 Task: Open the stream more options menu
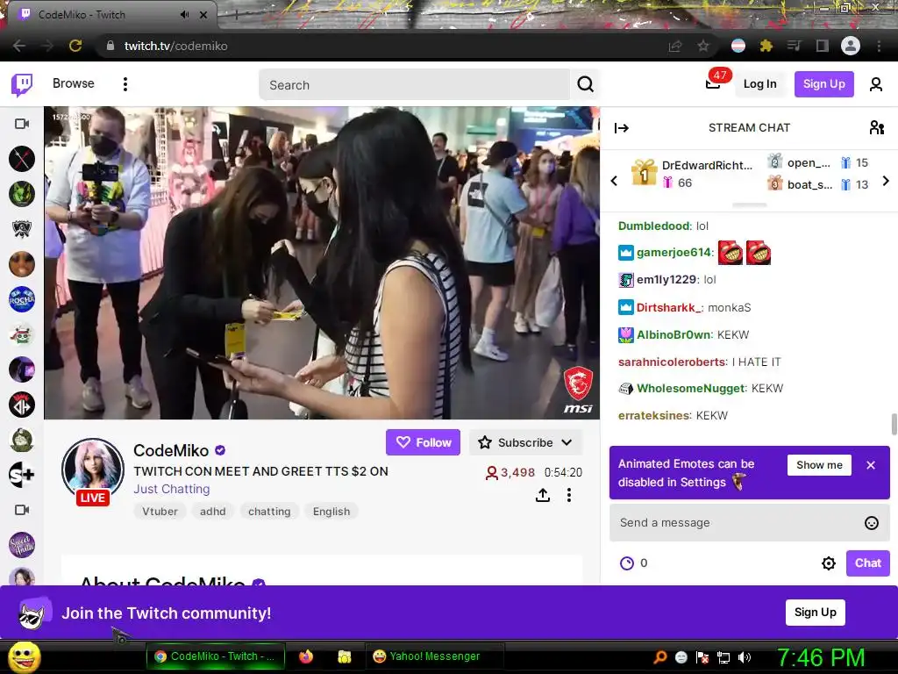(x=568, y=495)
